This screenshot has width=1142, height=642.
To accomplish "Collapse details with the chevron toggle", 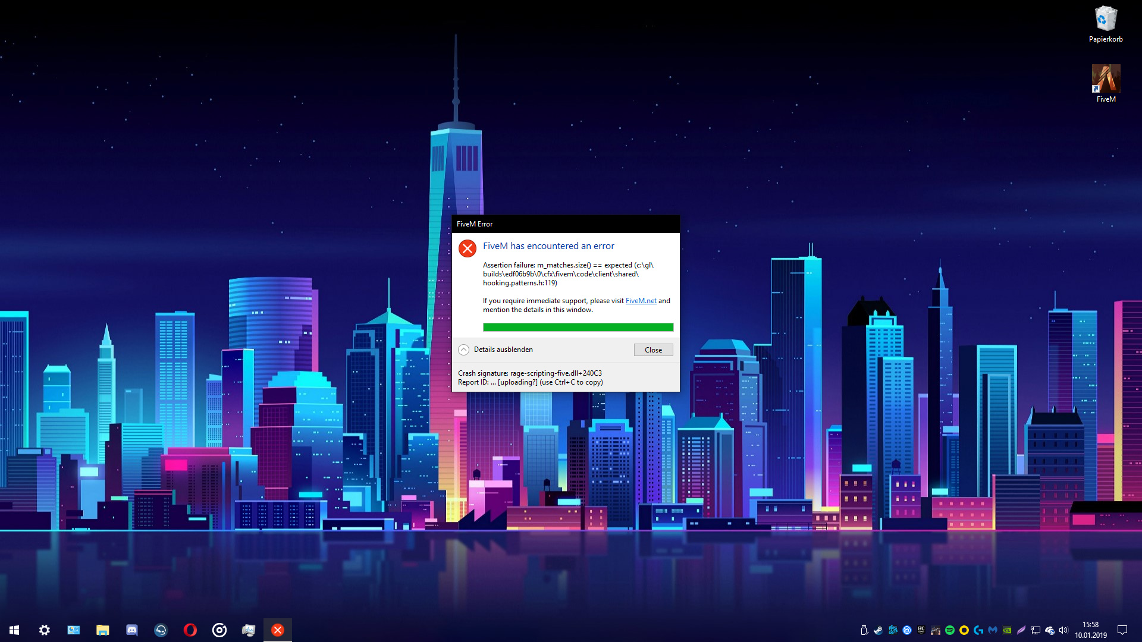I will [x=464, y=350].
